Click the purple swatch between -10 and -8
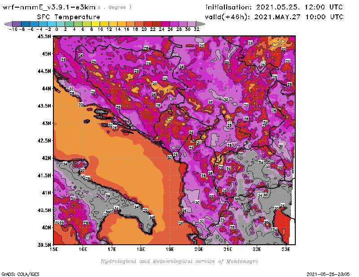 click(16, 24)
